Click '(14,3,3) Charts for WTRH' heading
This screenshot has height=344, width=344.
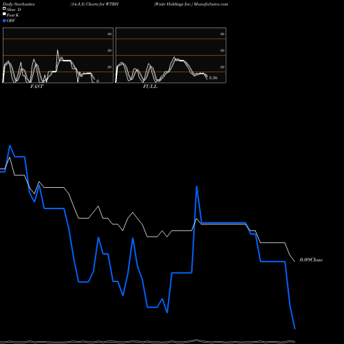click(x=94, y=4)
